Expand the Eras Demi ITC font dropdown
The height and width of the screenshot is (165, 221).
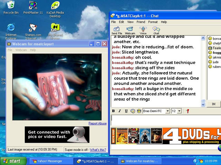pos(167,111)
